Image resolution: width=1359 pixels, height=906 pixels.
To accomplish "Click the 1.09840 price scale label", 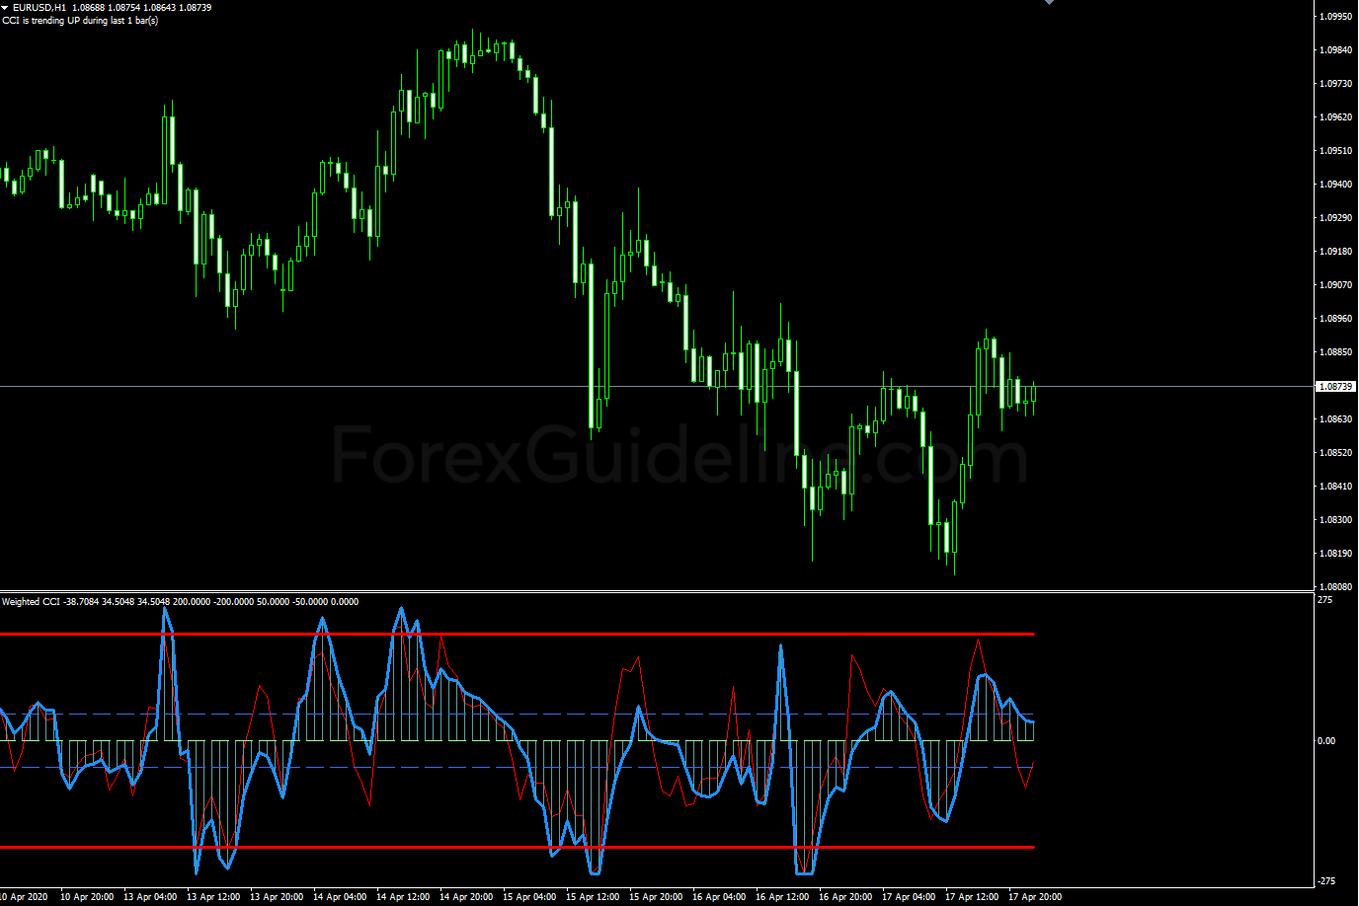I will click(1335, 49).
